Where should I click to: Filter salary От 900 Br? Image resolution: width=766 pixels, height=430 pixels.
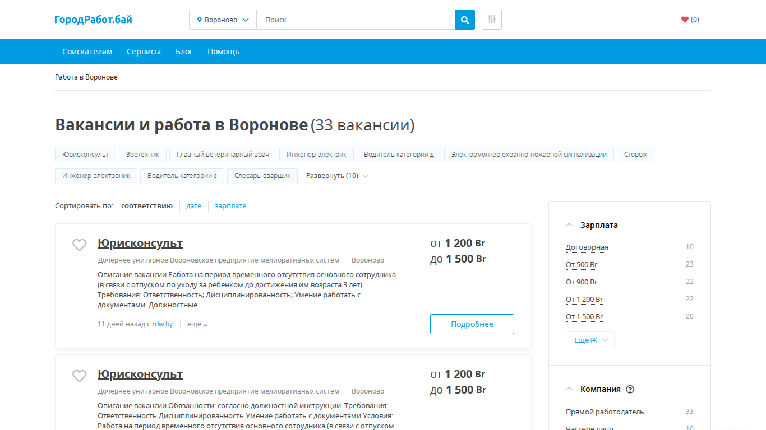(582, 282)
